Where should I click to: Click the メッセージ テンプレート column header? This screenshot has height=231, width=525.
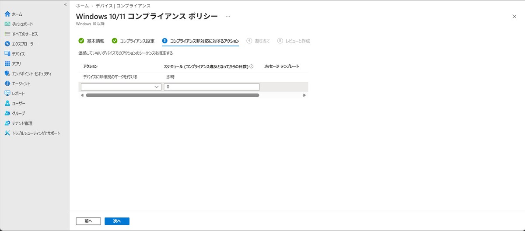(x=282, y=66)
